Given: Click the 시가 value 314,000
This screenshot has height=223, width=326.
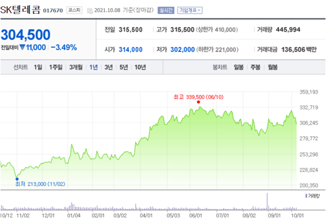Looking at the screenshot, I should [131, 50].
